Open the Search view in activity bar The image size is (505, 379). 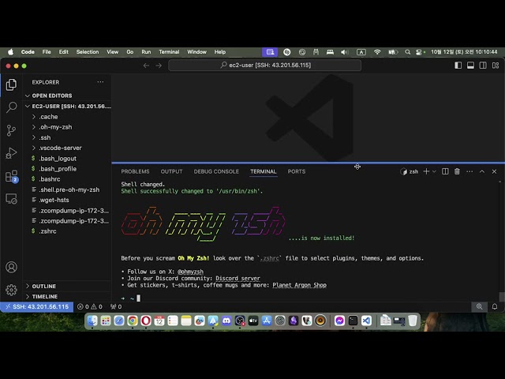click(11, 107)
